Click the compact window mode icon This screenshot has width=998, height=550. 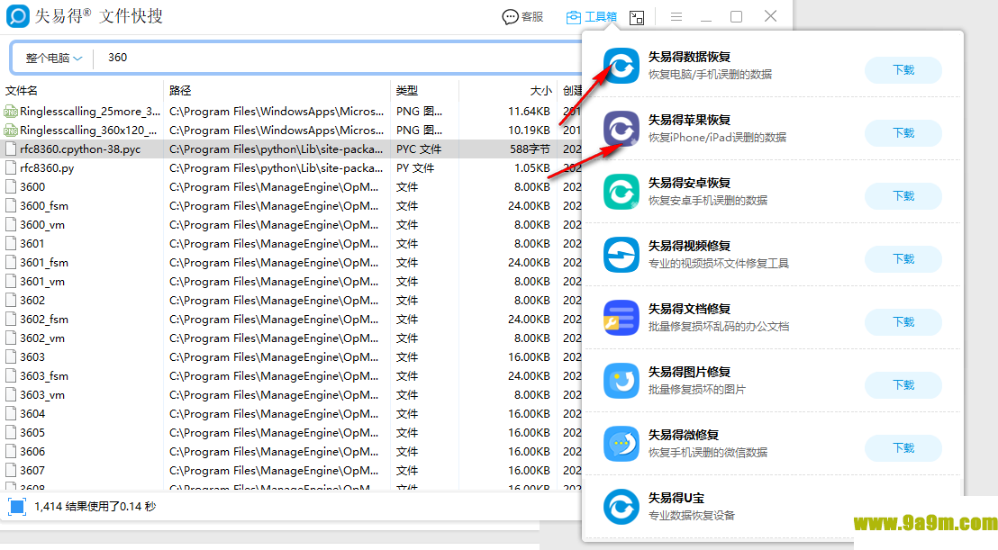pyautogui.click(x=637, y=17)
